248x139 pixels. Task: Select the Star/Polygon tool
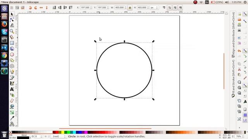pyautogui.click(x=12, y=60)
